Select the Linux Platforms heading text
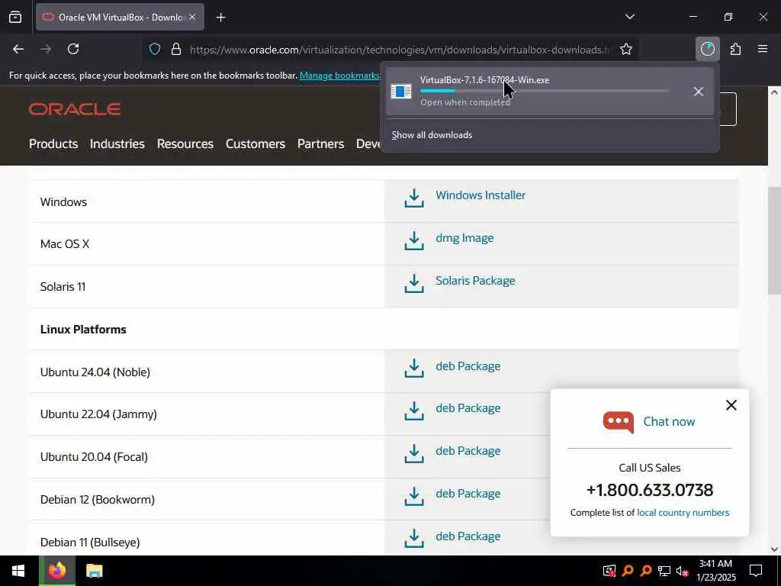 click(x=83, y=330)
